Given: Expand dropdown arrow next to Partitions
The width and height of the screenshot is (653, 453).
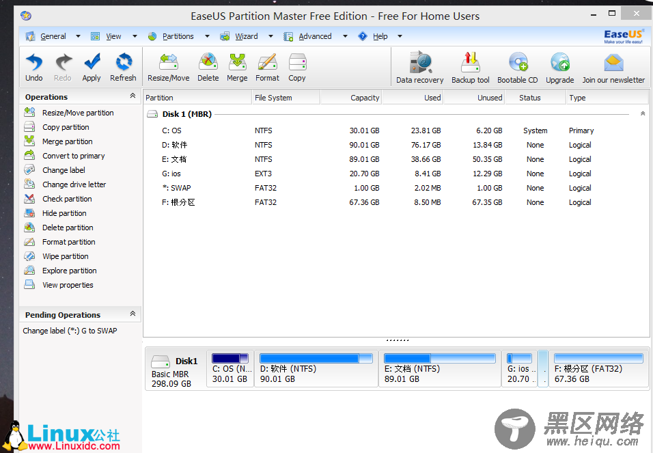Looking at the screenshot, I should click(207, 36).
